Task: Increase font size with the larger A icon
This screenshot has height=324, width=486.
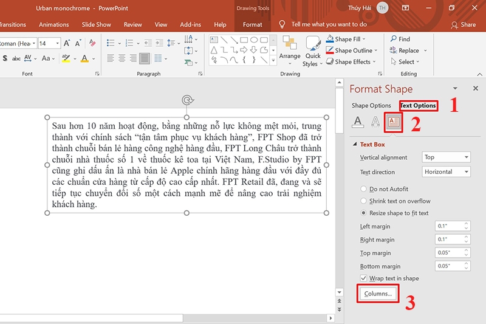Action: tap(67, 43)
